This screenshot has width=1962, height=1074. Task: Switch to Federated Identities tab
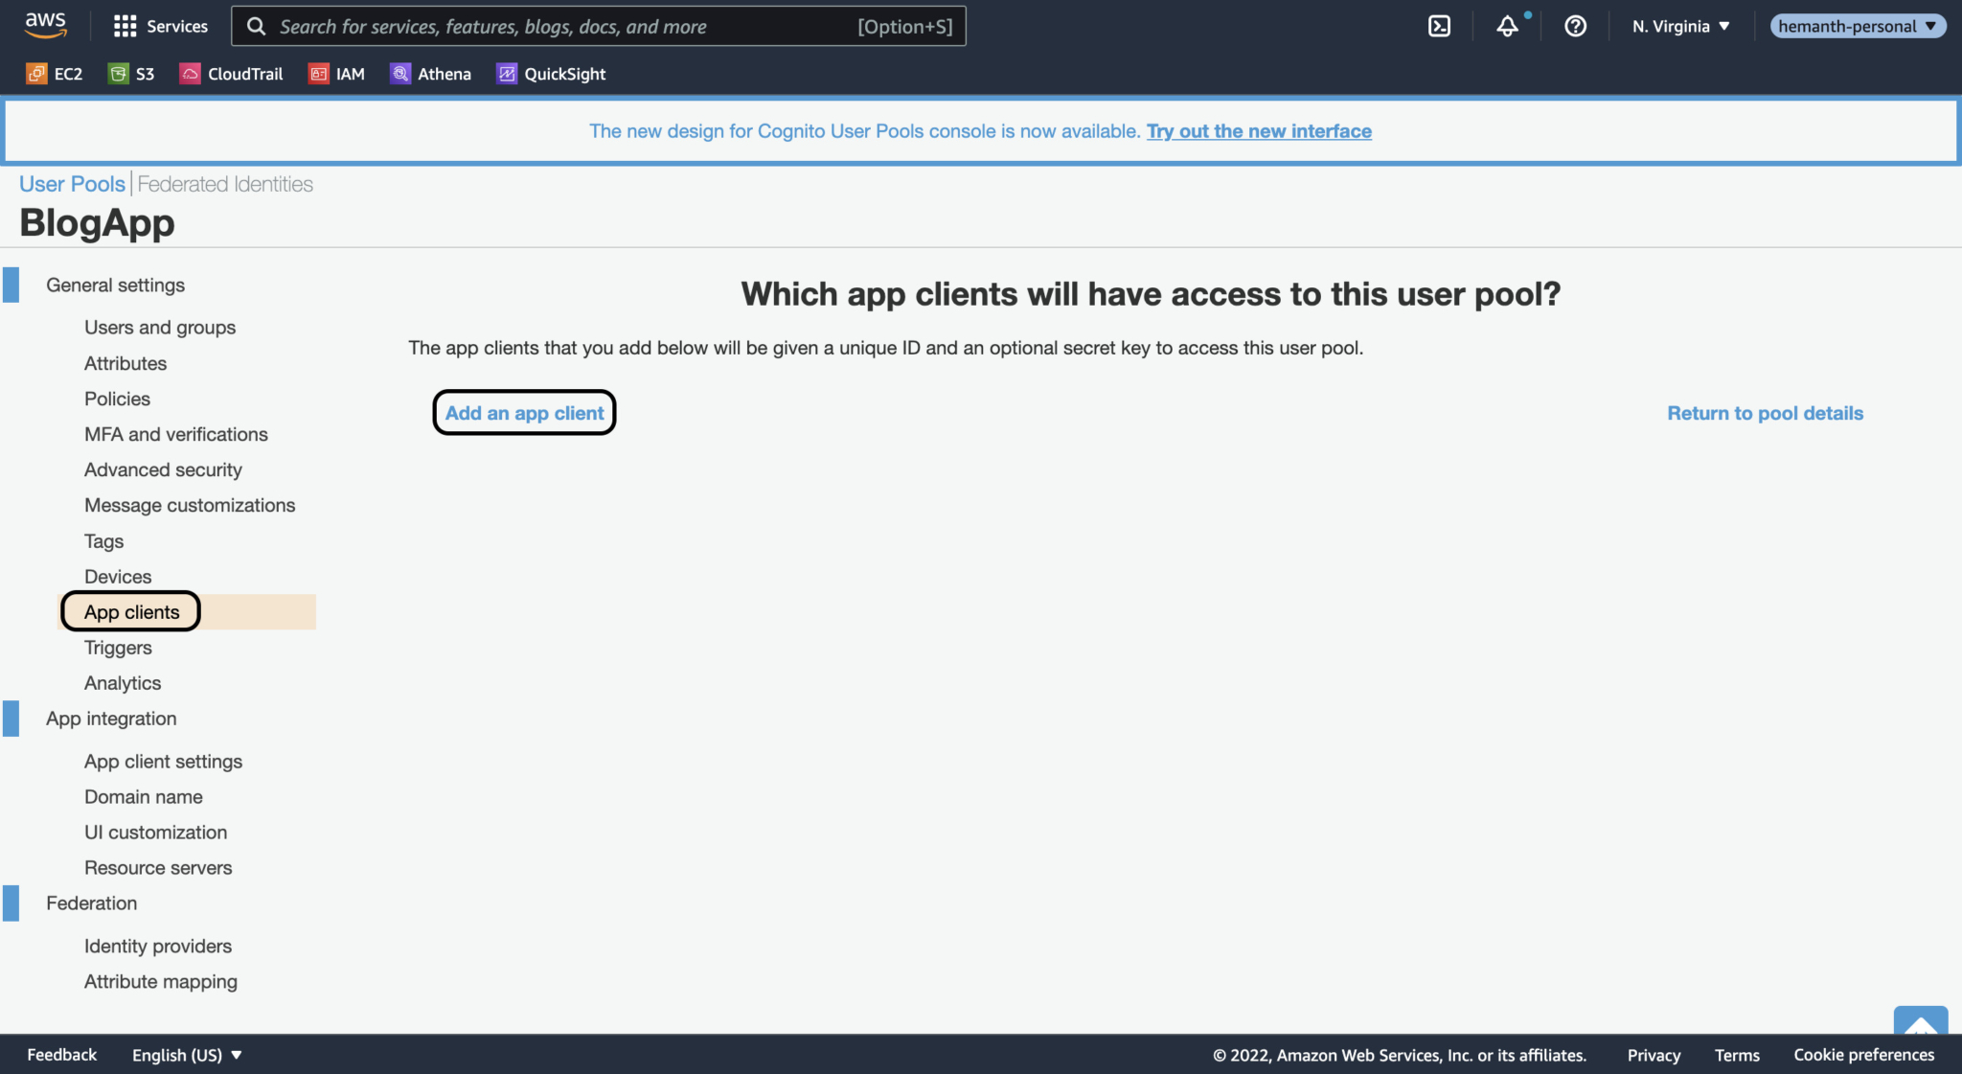(x=225, y=184)
